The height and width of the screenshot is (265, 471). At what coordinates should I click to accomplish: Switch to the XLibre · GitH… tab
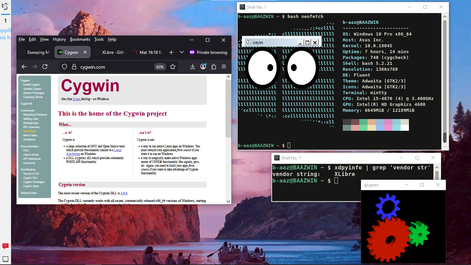click(x=110, y=52)
